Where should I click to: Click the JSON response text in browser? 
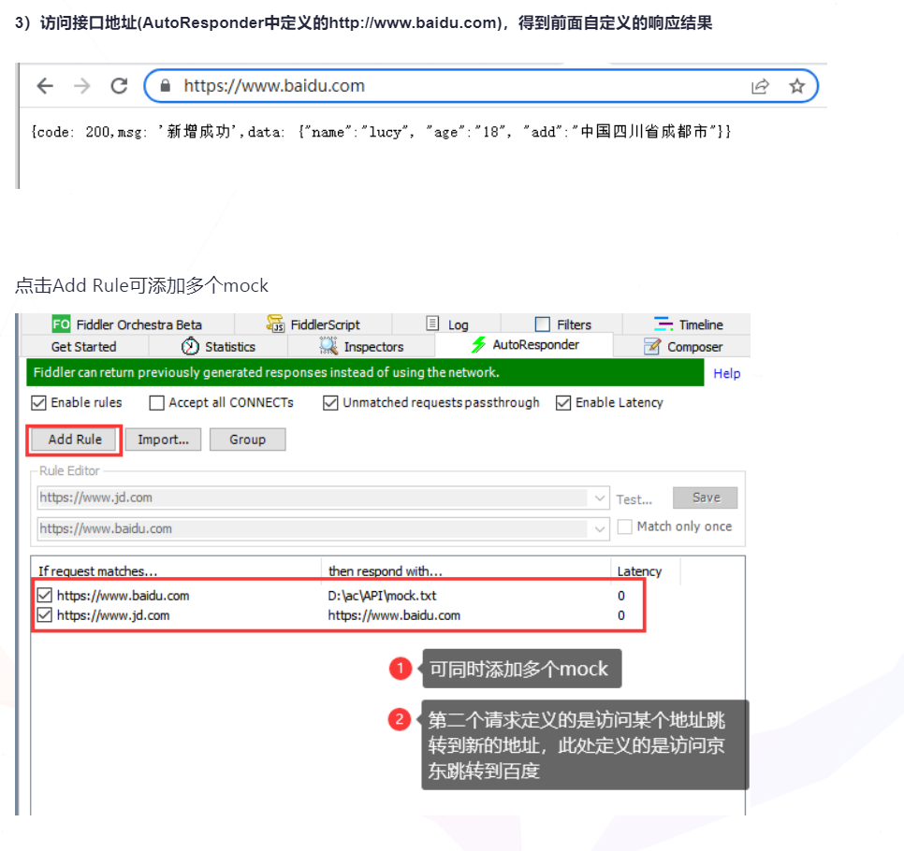[x=381, y=132]
